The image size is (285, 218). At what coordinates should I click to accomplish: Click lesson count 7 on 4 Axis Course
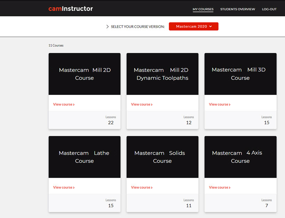pyautogui.click(x=267, y=205)
